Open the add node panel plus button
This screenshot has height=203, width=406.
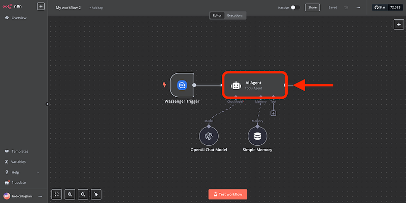coord(398,24)
